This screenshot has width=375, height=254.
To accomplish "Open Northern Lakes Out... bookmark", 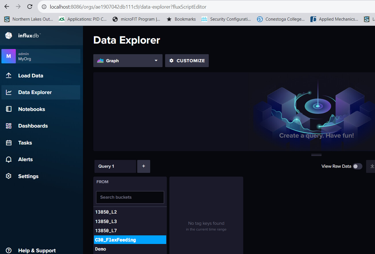I will point(29,19).
